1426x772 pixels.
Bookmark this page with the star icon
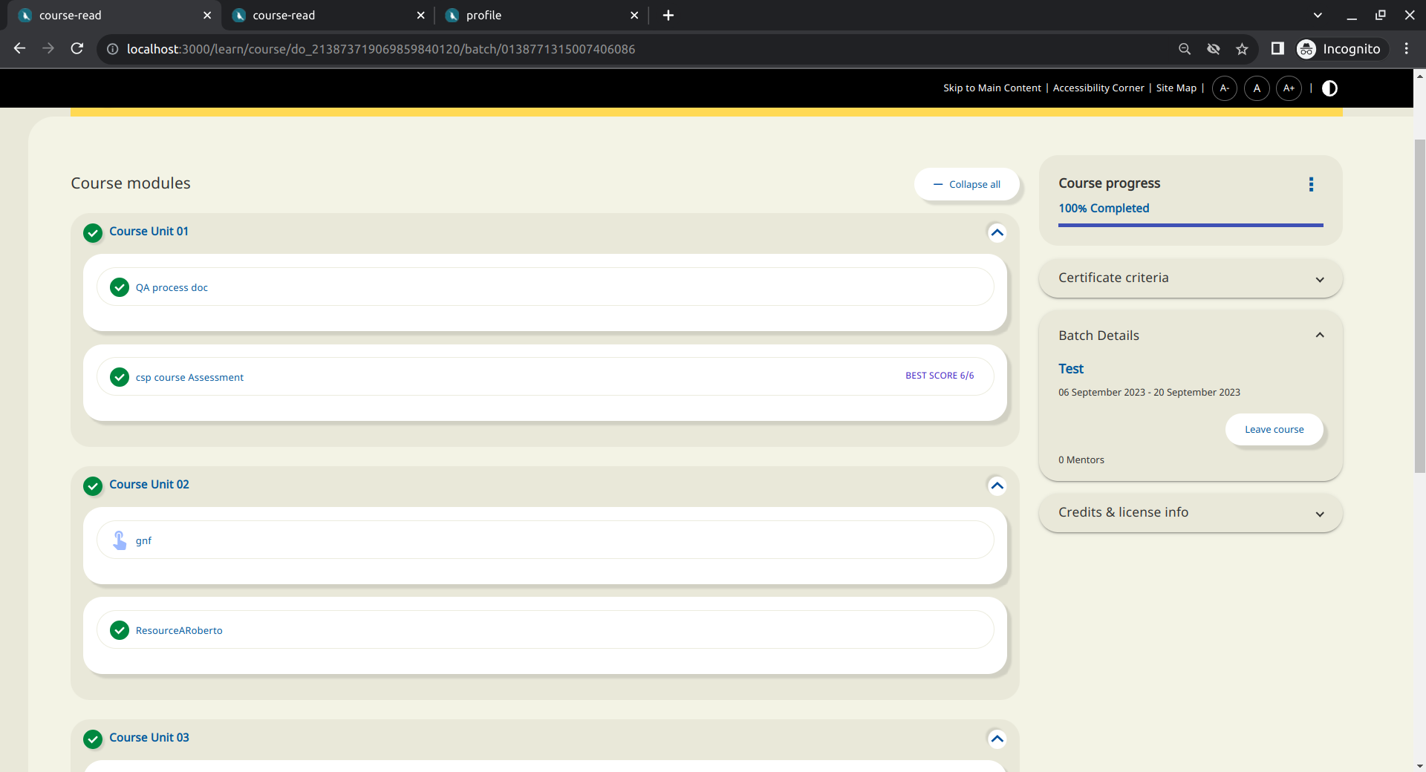1242,49
